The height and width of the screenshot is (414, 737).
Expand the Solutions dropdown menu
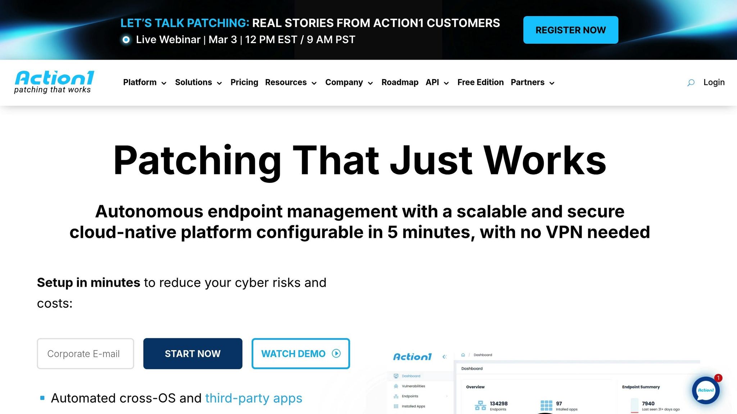tap(198, 83)
